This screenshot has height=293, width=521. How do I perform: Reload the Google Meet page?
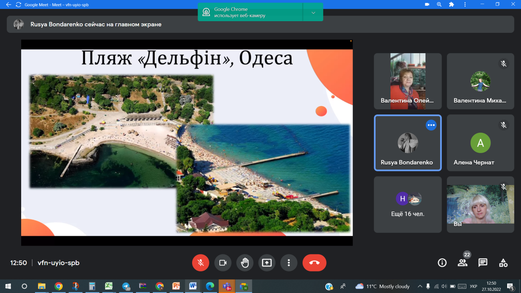coord(18,5)
